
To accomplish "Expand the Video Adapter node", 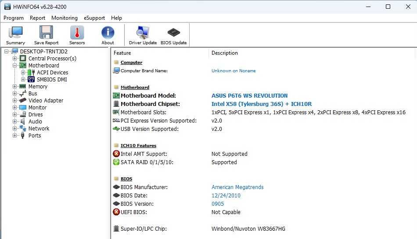I will [14, 100].
